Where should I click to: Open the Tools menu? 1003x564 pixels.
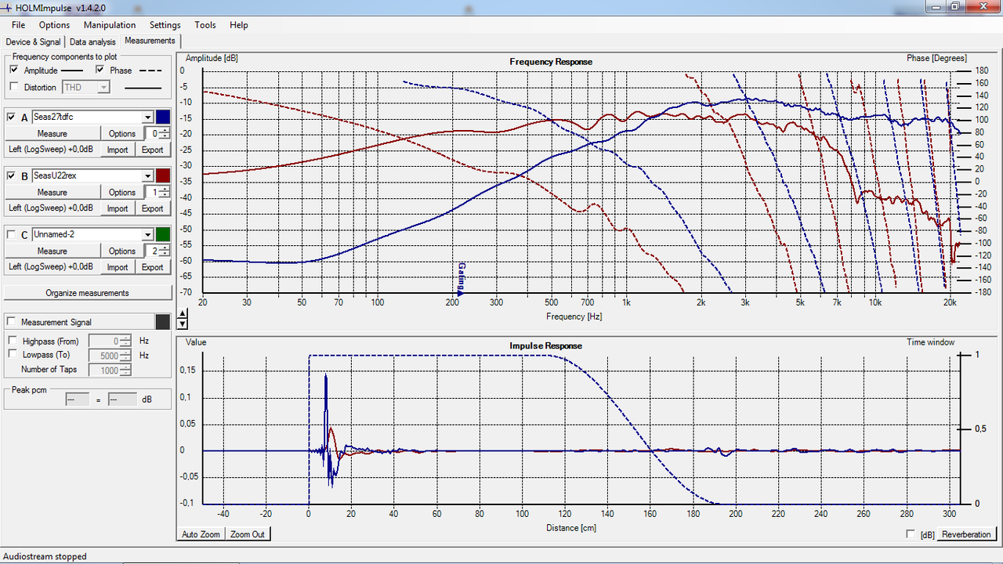pyautogui.click(x=205, y=25)
